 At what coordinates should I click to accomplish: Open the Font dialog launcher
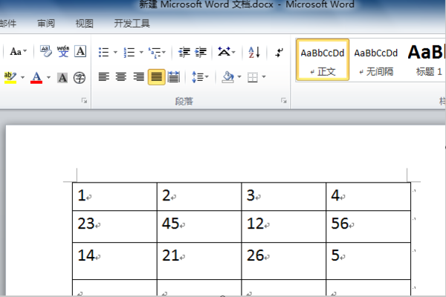point(84,100)
